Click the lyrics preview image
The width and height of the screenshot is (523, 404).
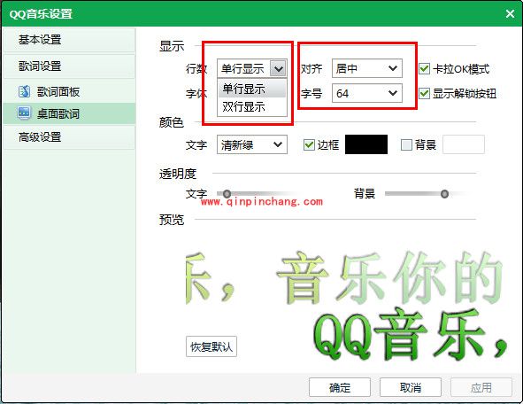tap(347, 306)
